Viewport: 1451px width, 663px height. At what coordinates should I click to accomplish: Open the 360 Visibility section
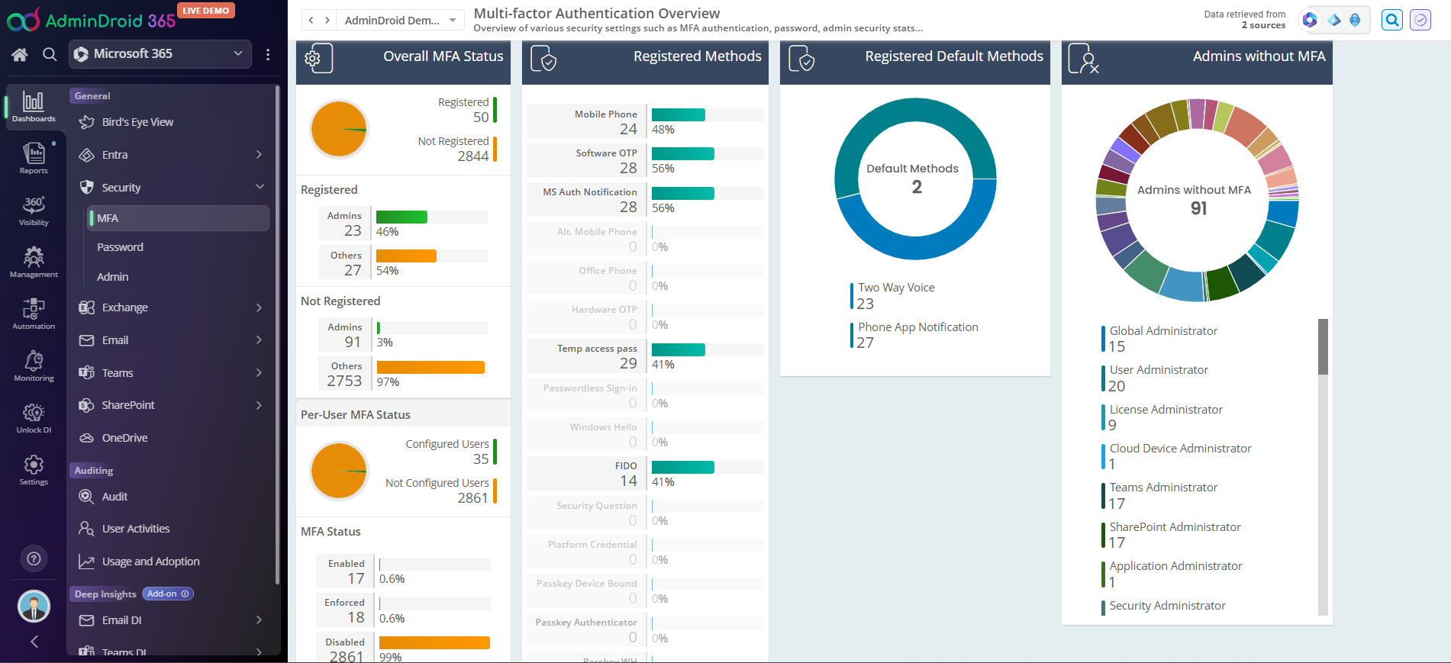click(34, 210)
